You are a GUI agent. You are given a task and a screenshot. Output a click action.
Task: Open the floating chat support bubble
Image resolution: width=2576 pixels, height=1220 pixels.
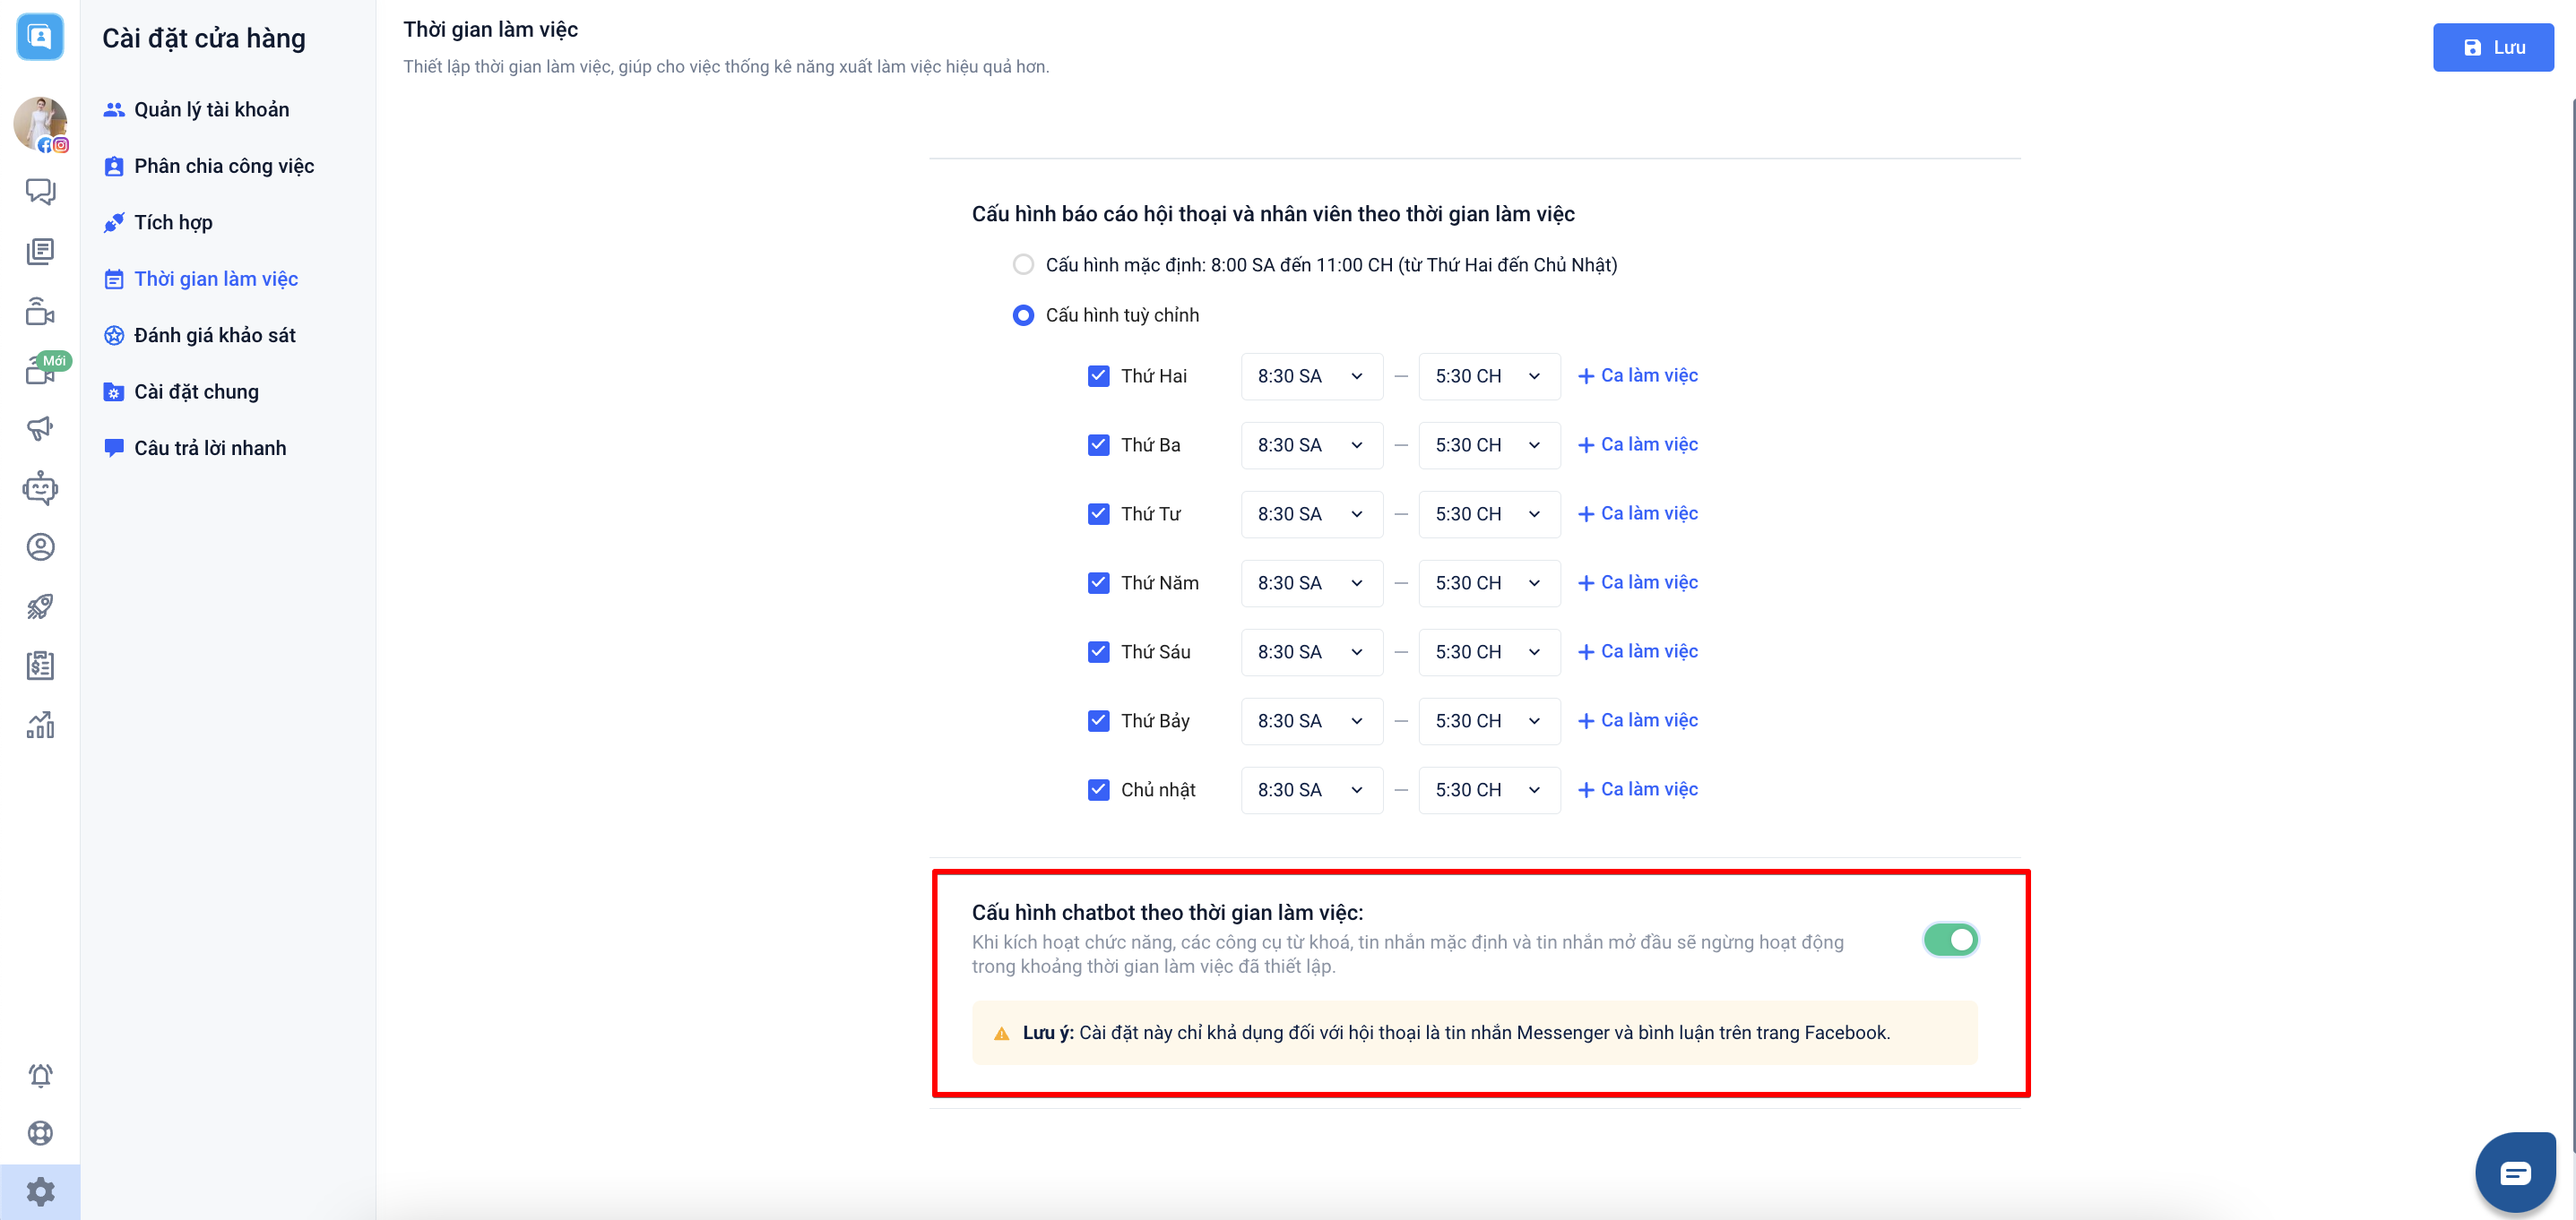2514,1172
